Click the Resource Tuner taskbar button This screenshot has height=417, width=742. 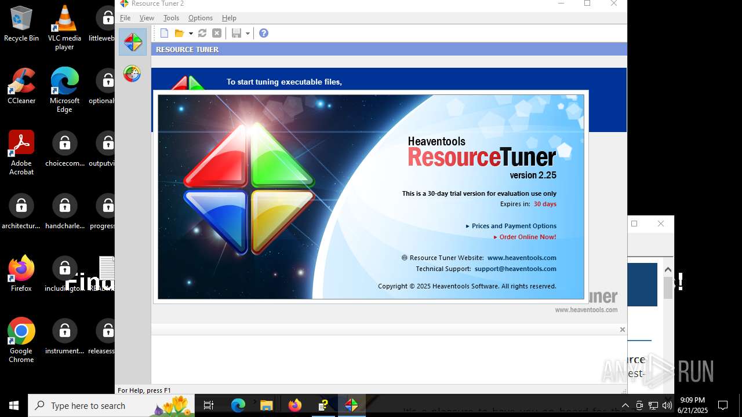(x=351, y=405)
